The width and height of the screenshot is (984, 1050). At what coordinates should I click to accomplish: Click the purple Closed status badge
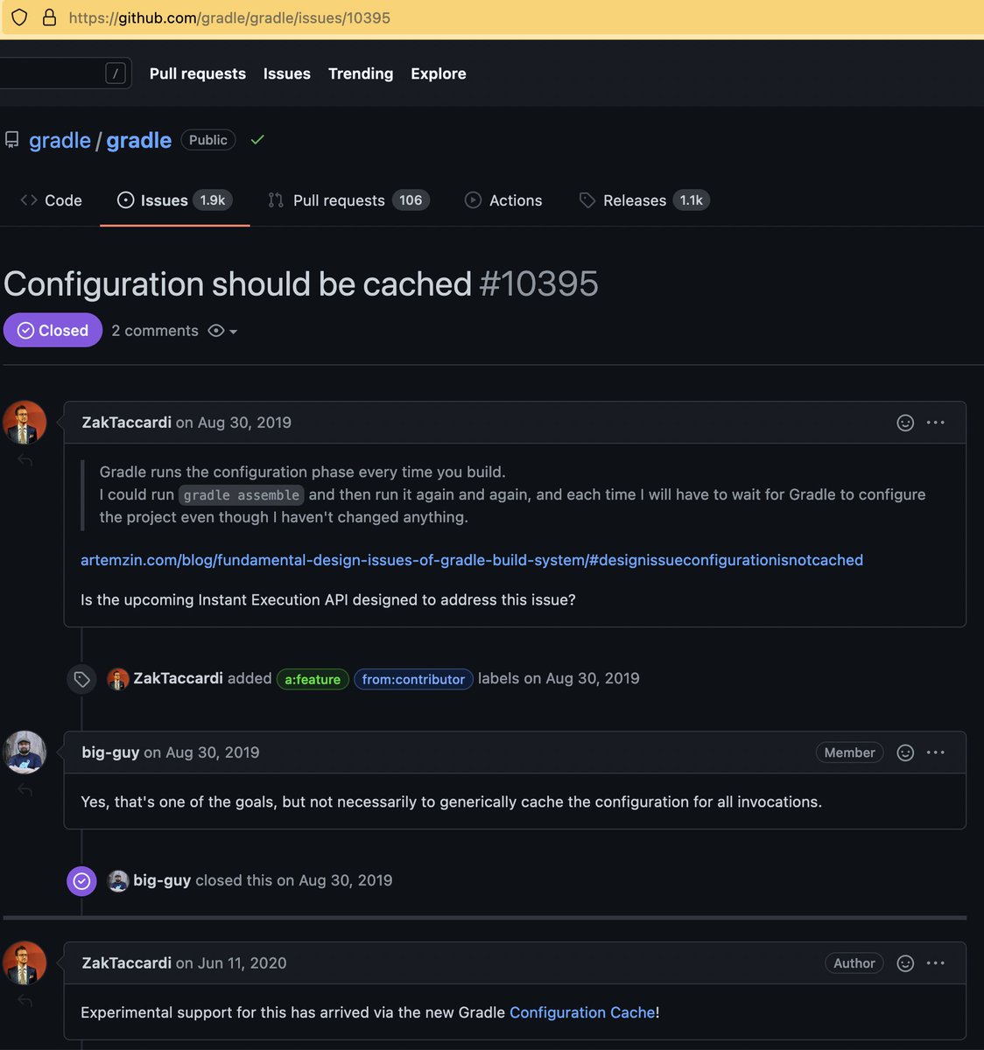[53, 330]
